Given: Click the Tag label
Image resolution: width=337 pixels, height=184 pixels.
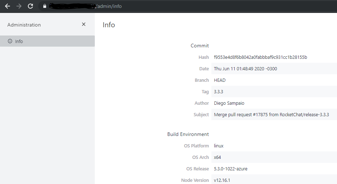Looking at the screenshot, I should (205, 91).
